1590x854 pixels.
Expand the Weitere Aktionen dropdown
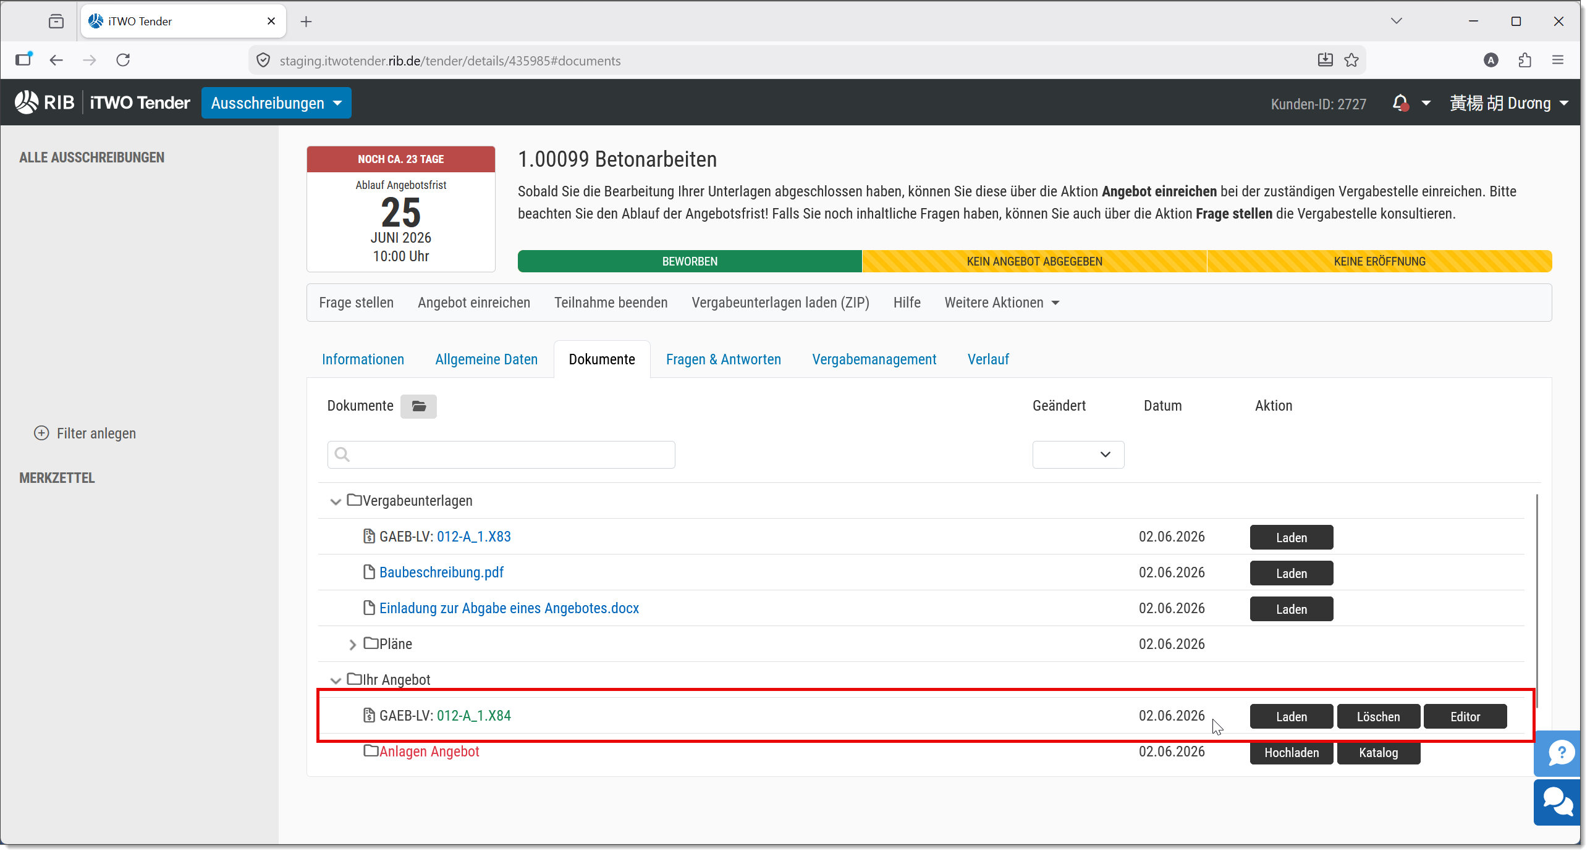point(1002,303)
